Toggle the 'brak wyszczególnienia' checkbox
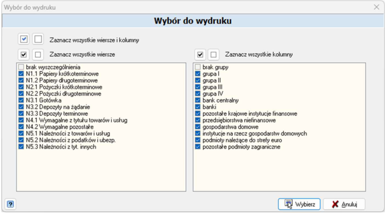Screen dimensions: 385x213 click(x=21, y=67)
